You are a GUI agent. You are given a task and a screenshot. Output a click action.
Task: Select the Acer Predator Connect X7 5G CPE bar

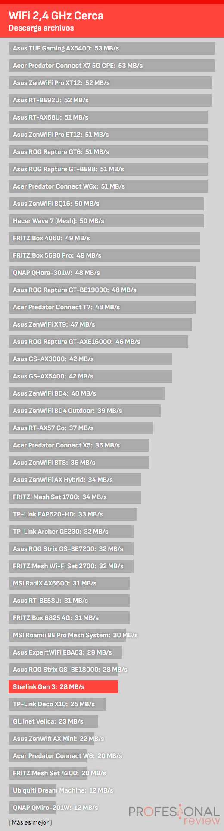tap(112, 66)
